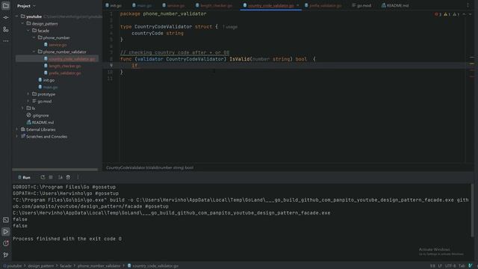Open go.mod in project tree
This screenshot has height=269, width=478.
45,101
